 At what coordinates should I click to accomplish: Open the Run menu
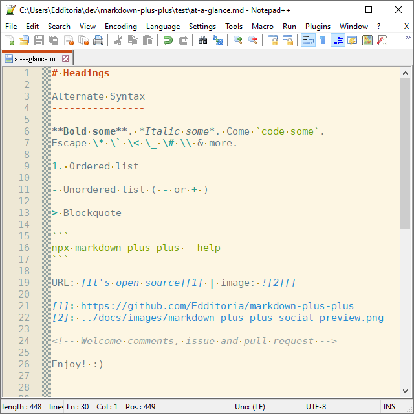tap(289, 27)
